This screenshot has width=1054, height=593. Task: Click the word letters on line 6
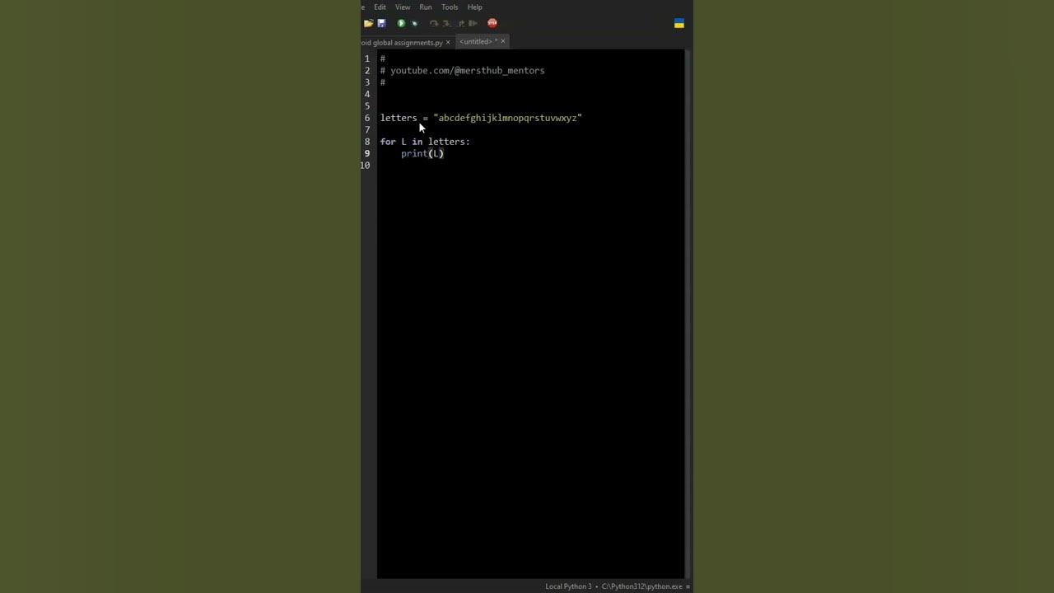(x=399, y=118)
